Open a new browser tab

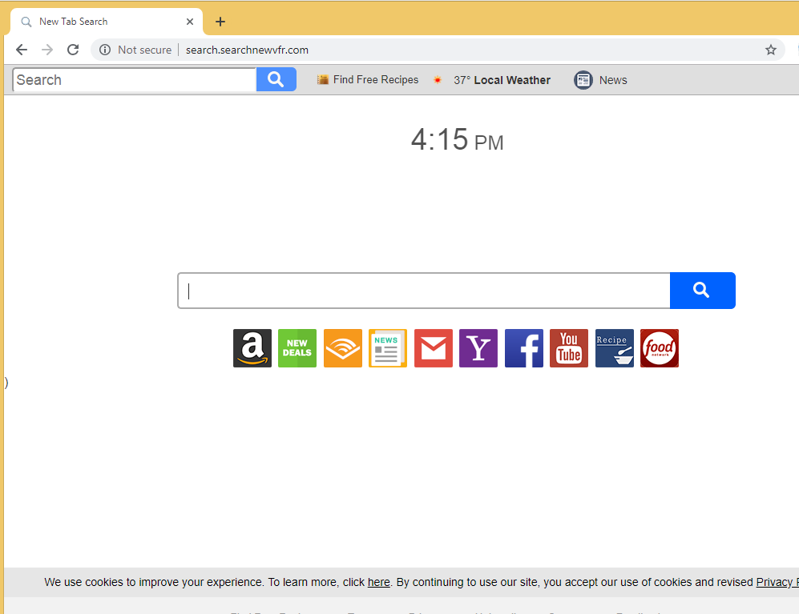220,22
